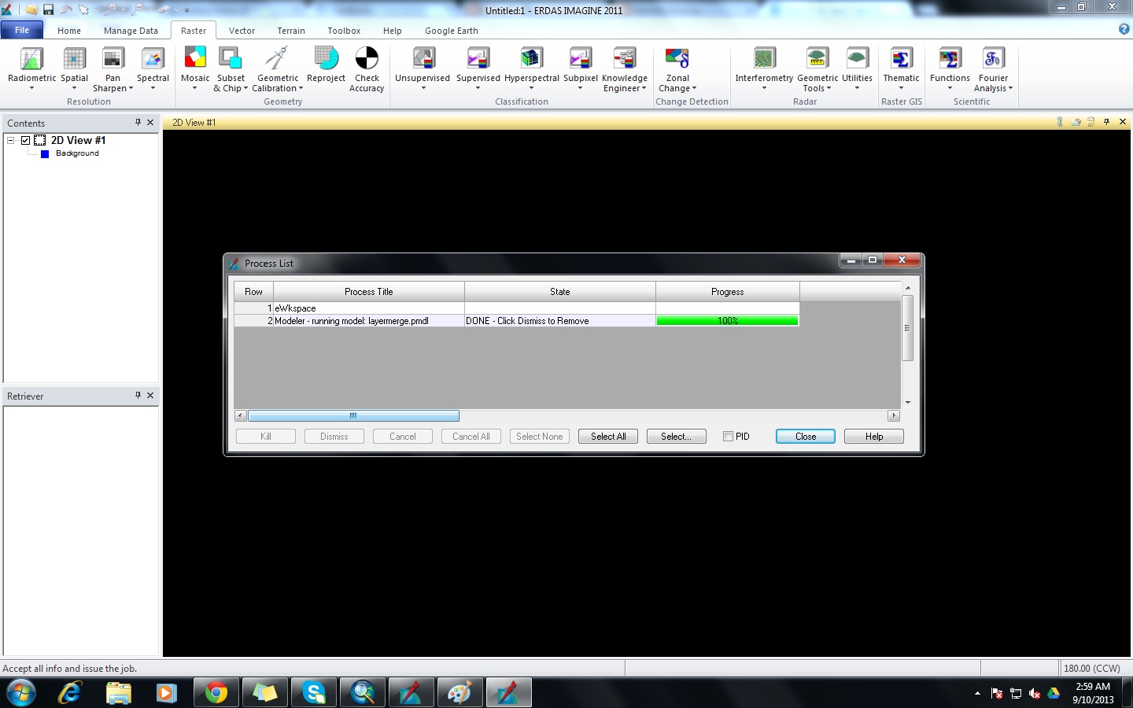Switch to the Manage Data tab
Viewport: 1133px width, 708px height.
point(131,31)
